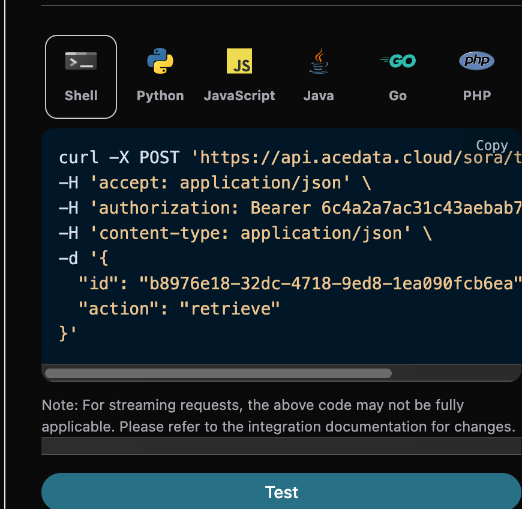Screen dimensions: 522x509
Task: Click the Python snake logo
Action: pyautogui.click(x=160, y=61)
